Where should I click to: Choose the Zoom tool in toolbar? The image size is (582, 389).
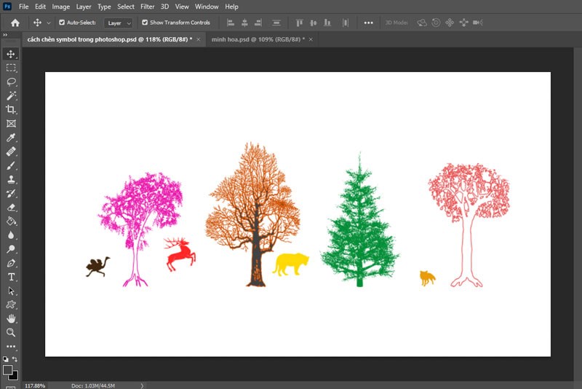click(11, 332)
